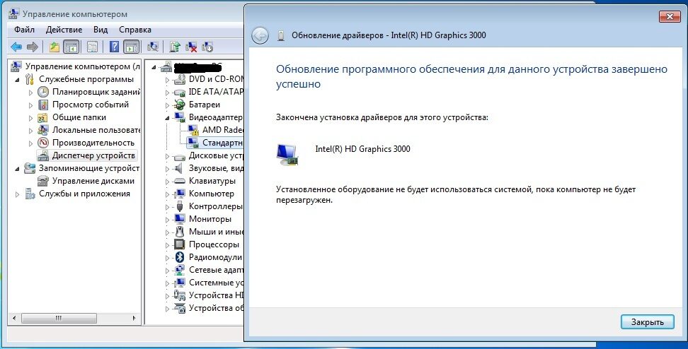Viewport: 688px width, 349px height.
Task: Click the blue Help question mark icon
Action: pyautogui.click(x=113, y=47)
